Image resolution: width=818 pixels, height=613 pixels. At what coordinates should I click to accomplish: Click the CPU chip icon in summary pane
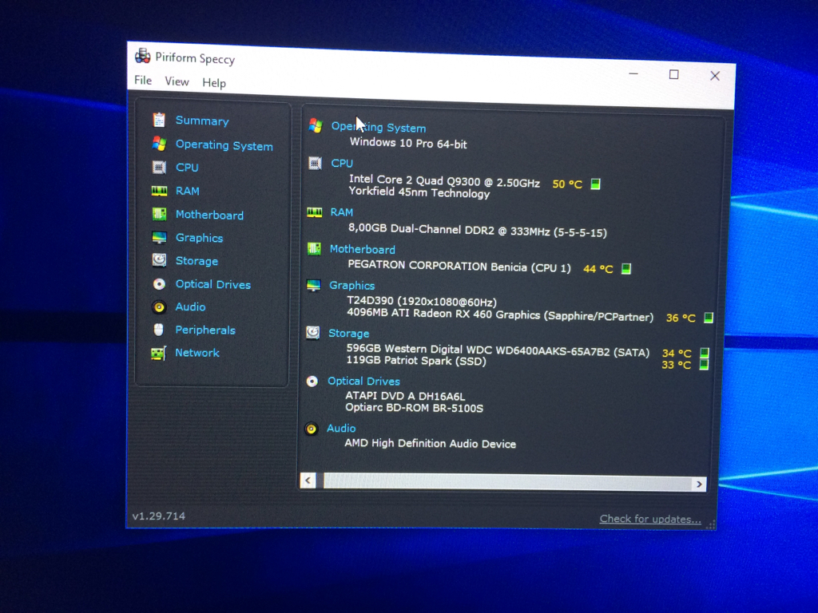pos(315,163)
